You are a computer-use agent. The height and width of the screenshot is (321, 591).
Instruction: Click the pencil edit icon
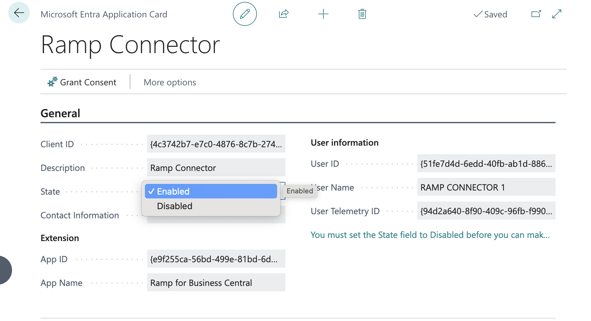245,14
